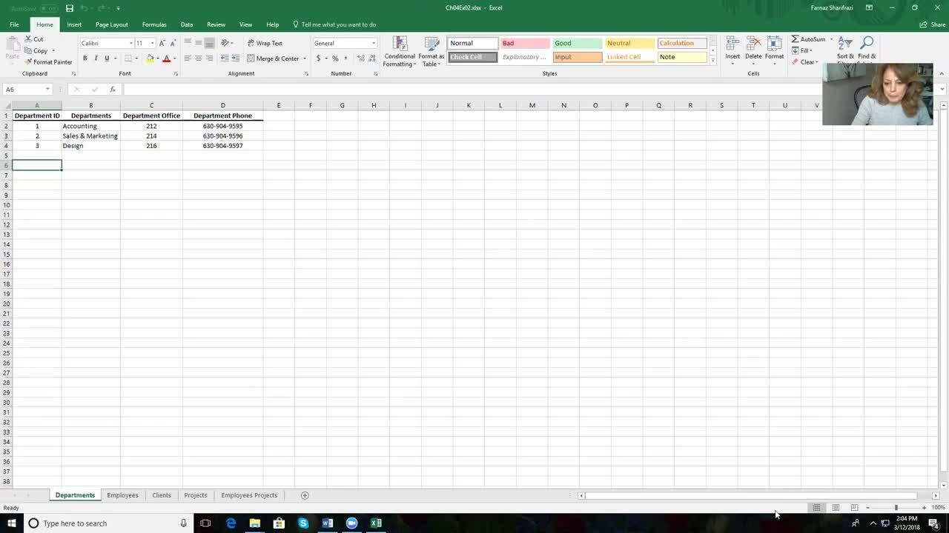Select cell B3 containing Sales & Marketing
Viewport: 949px width, 533px height.
(x=90, y=136)
